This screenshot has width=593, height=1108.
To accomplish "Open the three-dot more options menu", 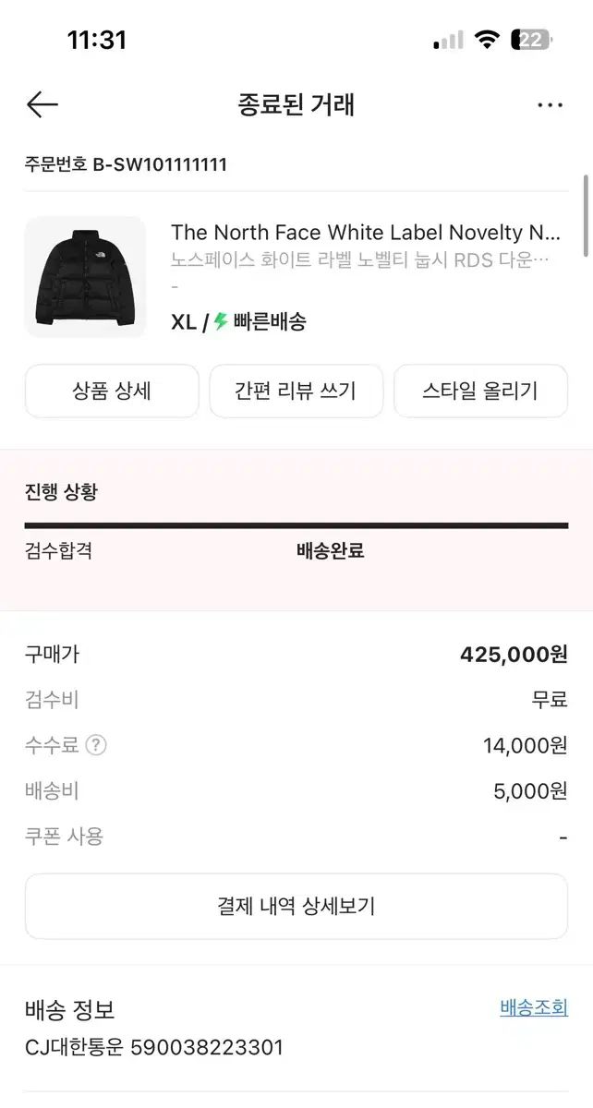I will click(x=550, y=105).
